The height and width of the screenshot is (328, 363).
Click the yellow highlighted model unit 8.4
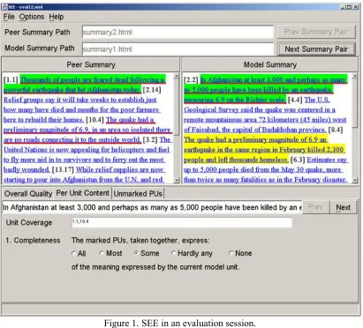tap(264, 150)
